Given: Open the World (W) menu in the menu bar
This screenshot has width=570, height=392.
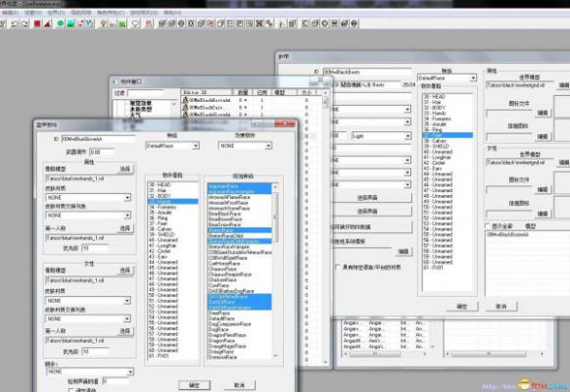Looking at the screenshot, I should [x=56, y=13].
